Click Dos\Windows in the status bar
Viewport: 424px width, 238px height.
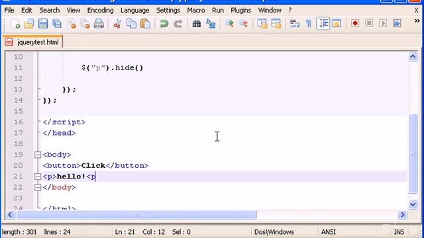click(274, 232)
